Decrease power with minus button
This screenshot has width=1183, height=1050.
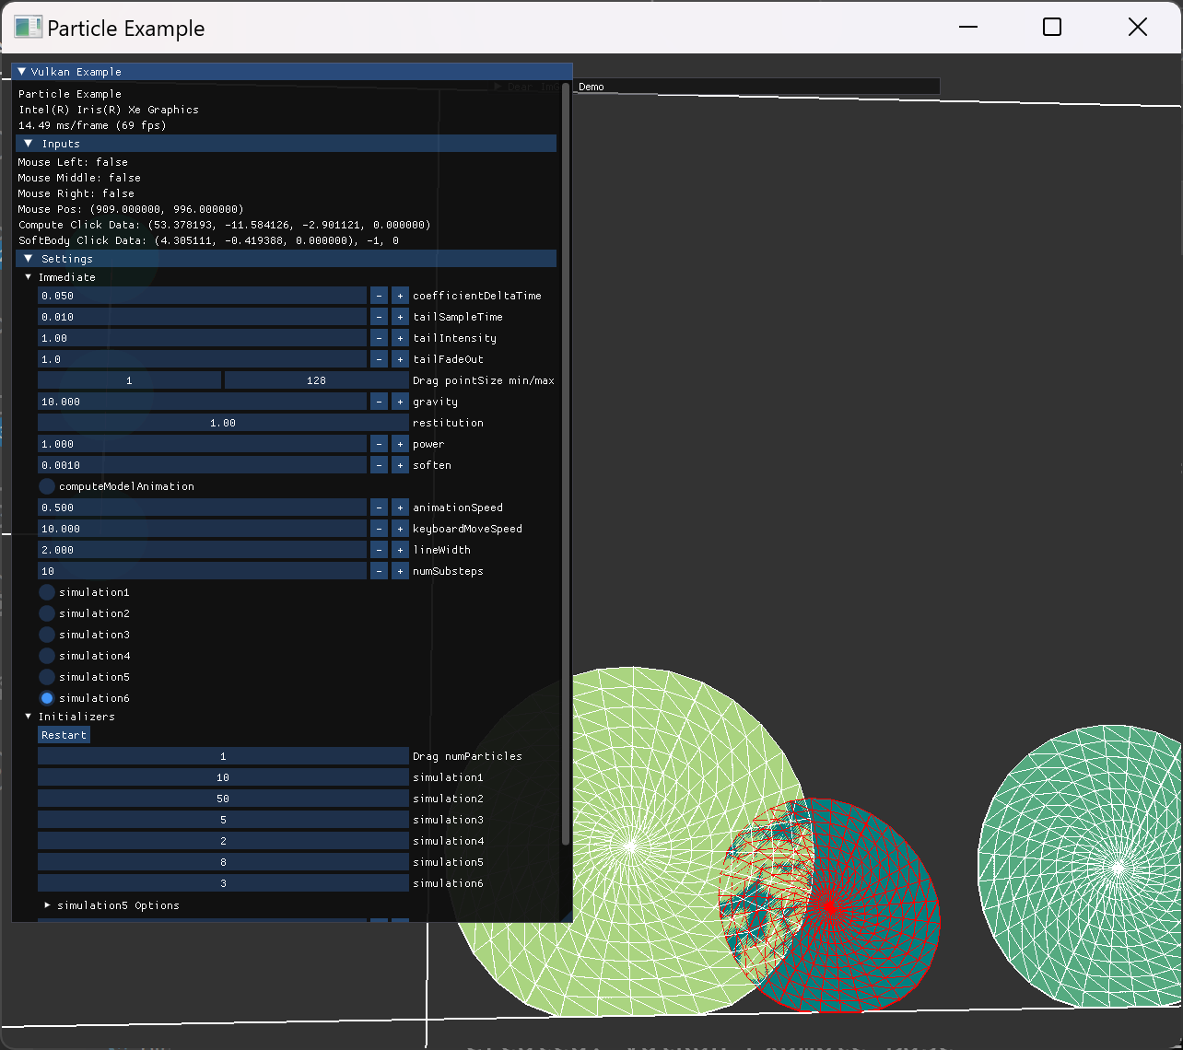pyautogui.click(x=379, y=444)
